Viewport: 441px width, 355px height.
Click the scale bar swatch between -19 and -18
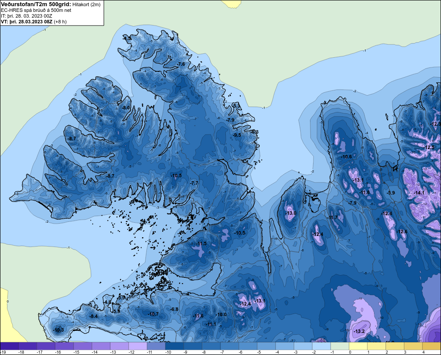9,346
